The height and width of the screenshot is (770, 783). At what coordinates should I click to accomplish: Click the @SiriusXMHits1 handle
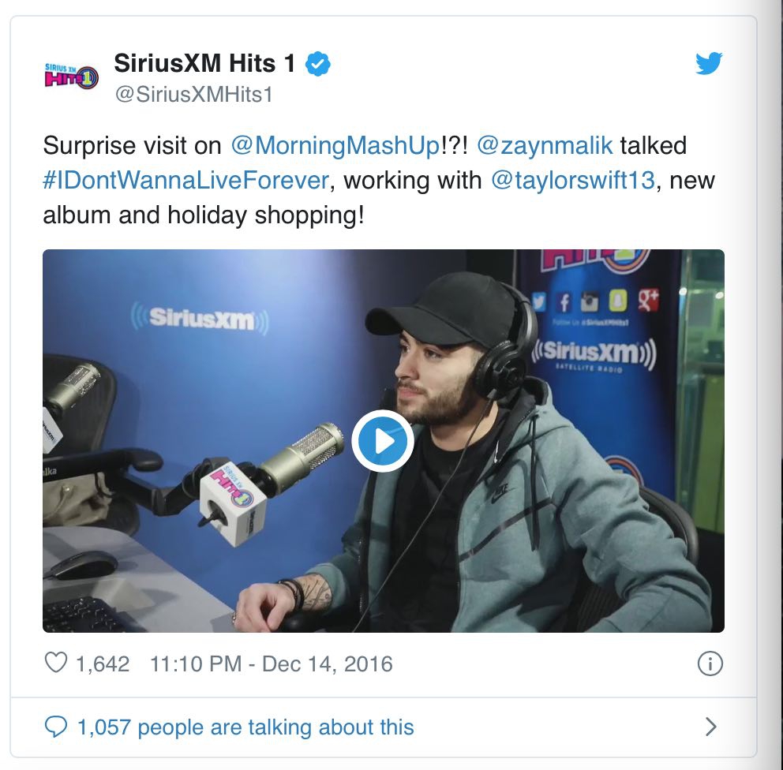click(x=193, y=95)
